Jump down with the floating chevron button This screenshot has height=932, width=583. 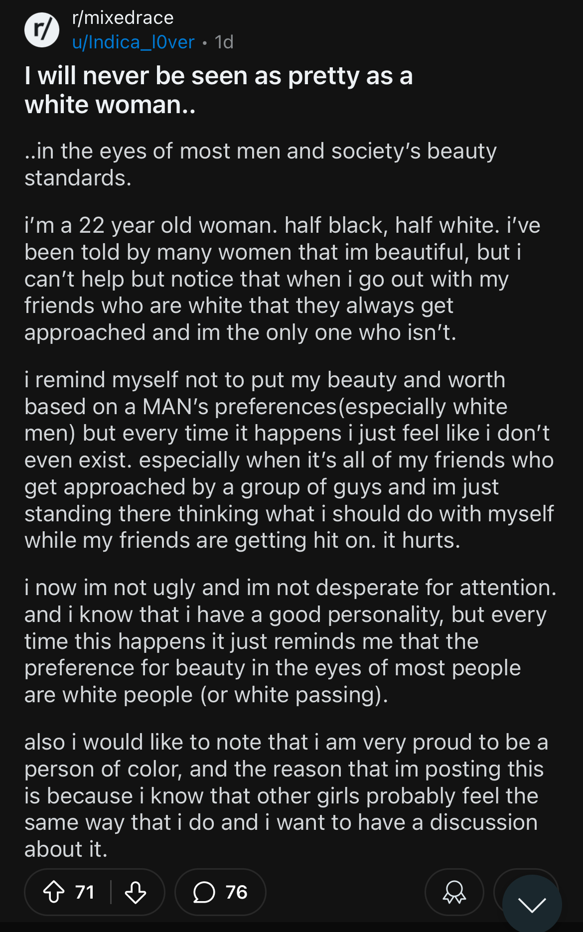point(532,904)
